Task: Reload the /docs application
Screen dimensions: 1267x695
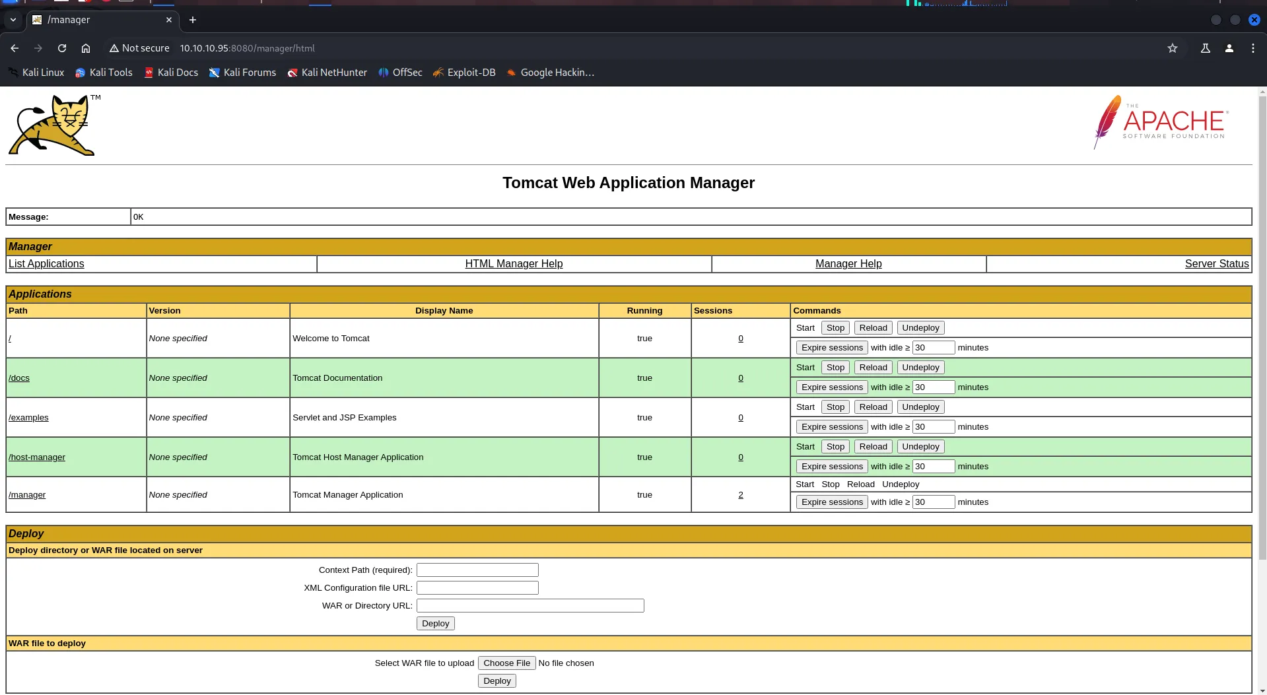Action: (x=873, y=368)
